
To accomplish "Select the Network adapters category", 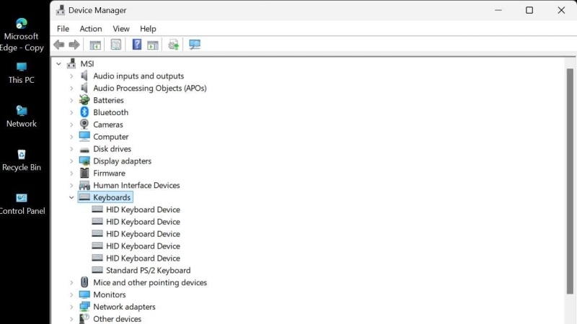I will pos(124,307).
